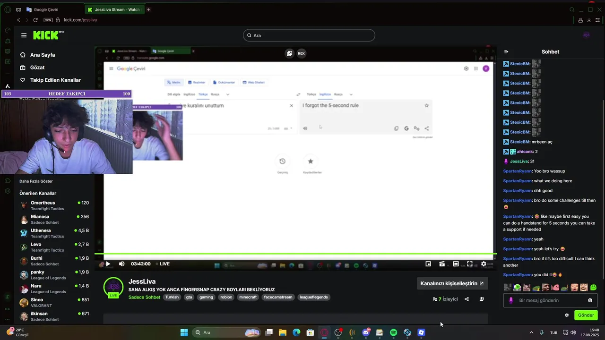Go back with browser back arrow
Screen dimensions: 605x340
click(18, 20)
